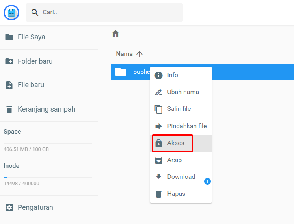
Task: Click the Space usage bar
Action: coord(48,143)
